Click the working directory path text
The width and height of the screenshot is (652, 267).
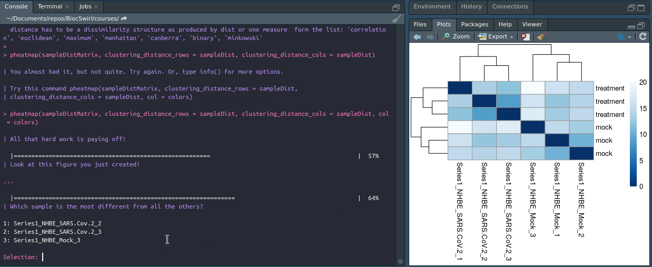coord(62,18)
